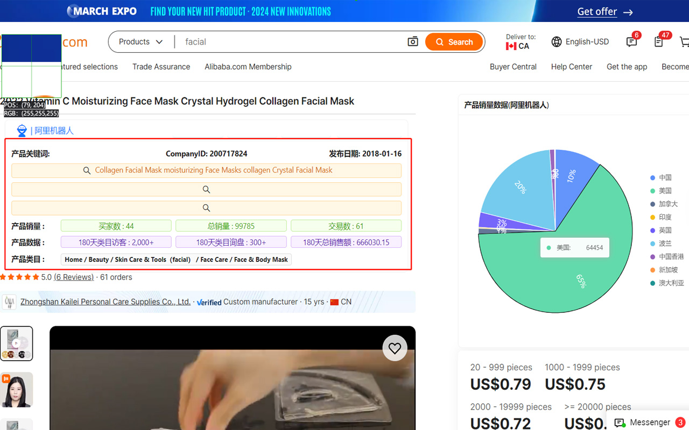The image size is (689, 430).
Task: Open the messages icon with badge 6
Action: (x=632, y=41)
